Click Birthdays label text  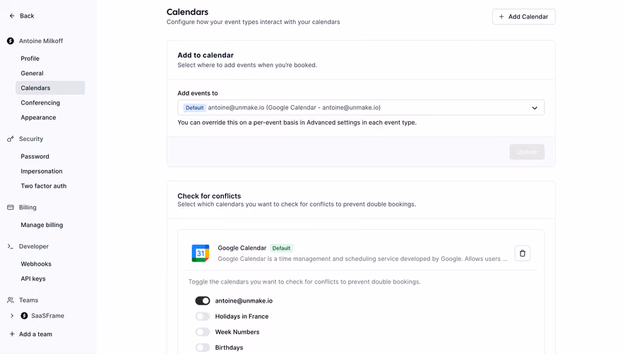pos(229,347)
